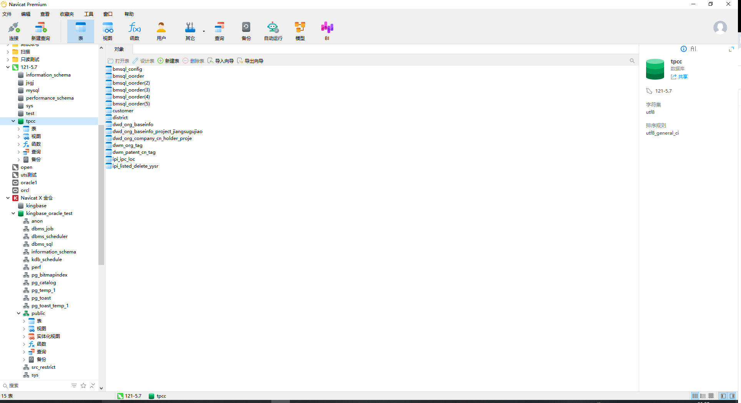Click the 共享 (Share) link

point(679,77)
